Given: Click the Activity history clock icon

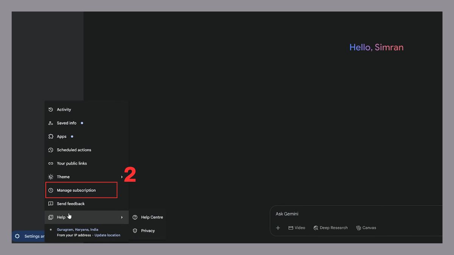Looking at the screenshot, I should 51,110.
